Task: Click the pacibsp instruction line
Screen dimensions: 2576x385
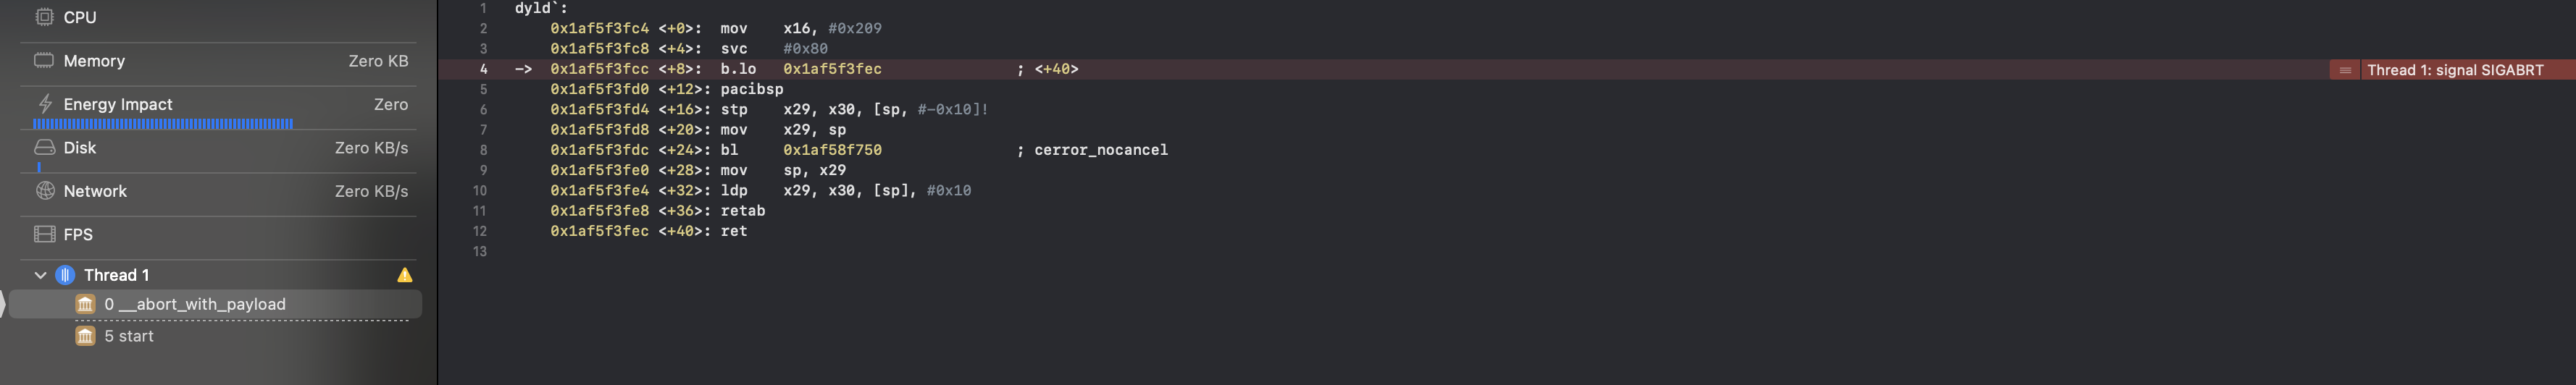Action: pyautogui.click(x=667, y=89)
